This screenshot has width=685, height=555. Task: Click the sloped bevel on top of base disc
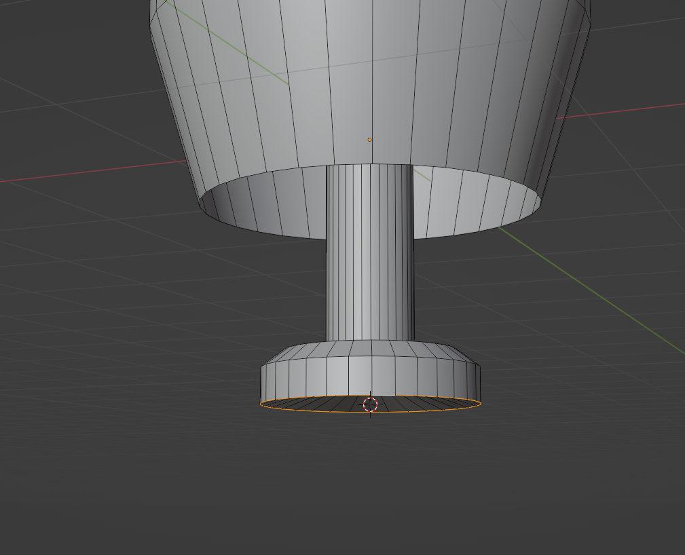[371, 349]
